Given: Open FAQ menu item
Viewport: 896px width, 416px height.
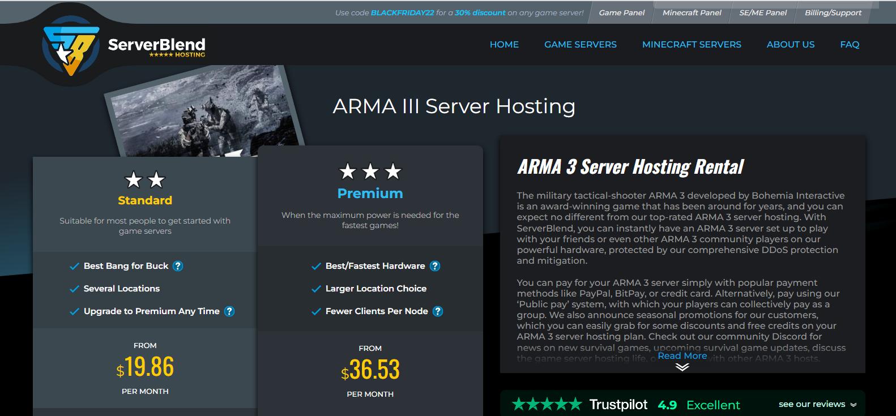Looking at the screenshot, I should point(850,44).
